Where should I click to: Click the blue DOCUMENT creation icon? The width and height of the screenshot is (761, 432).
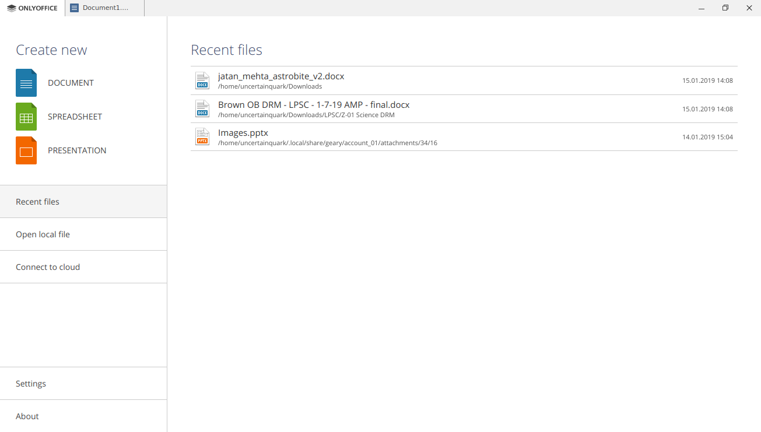pos(26,83)
